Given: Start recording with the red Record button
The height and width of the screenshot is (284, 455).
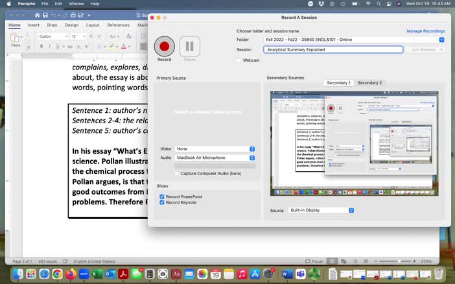Looking at the screenshot, I should pos(164,46).
